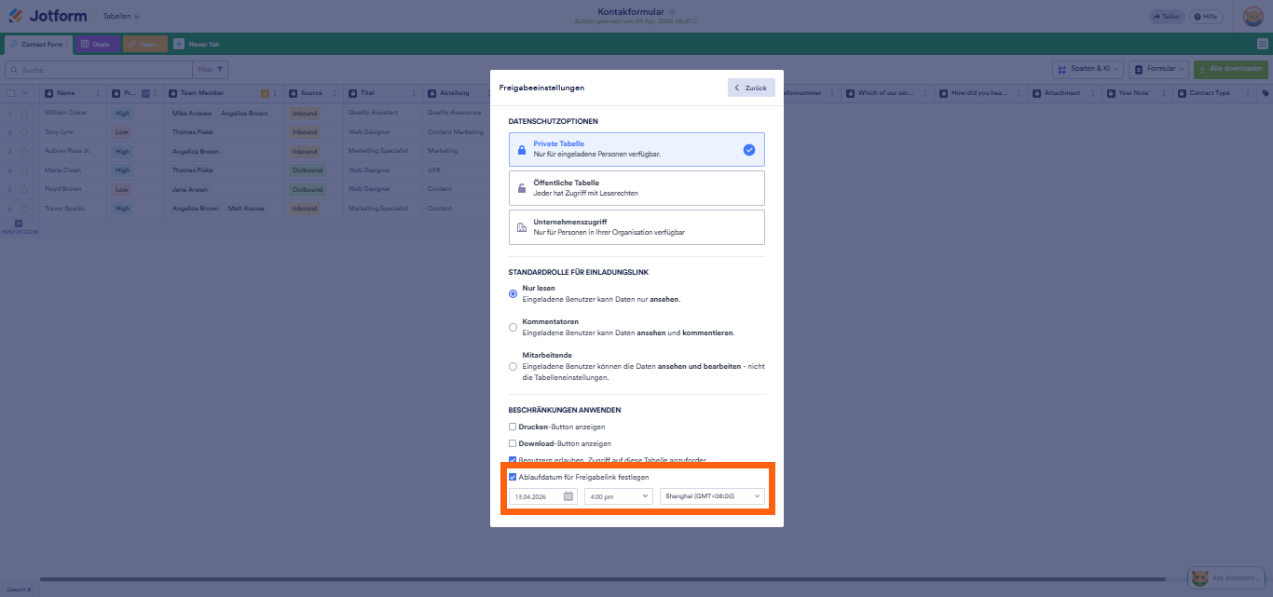Click the Jotform logo icon
The height and width of the screenshot is (597, 1273).
[x=16, y=16]
